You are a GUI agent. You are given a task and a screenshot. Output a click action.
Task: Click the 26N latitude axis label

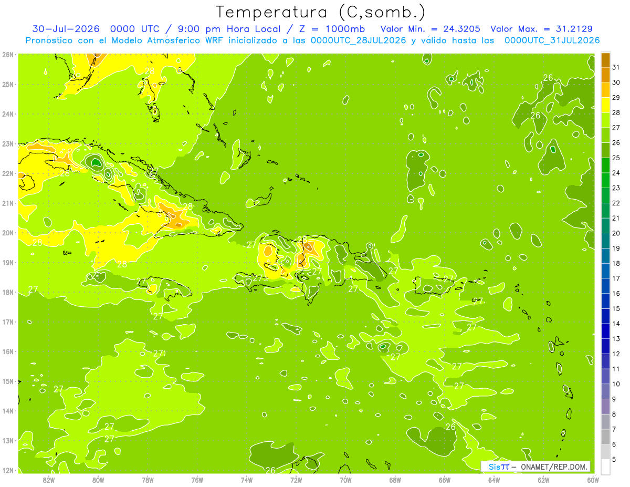7,54
